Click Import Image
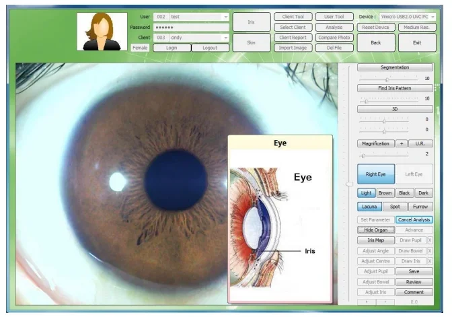Screen dimensions: 452x317 pos(293,48)
